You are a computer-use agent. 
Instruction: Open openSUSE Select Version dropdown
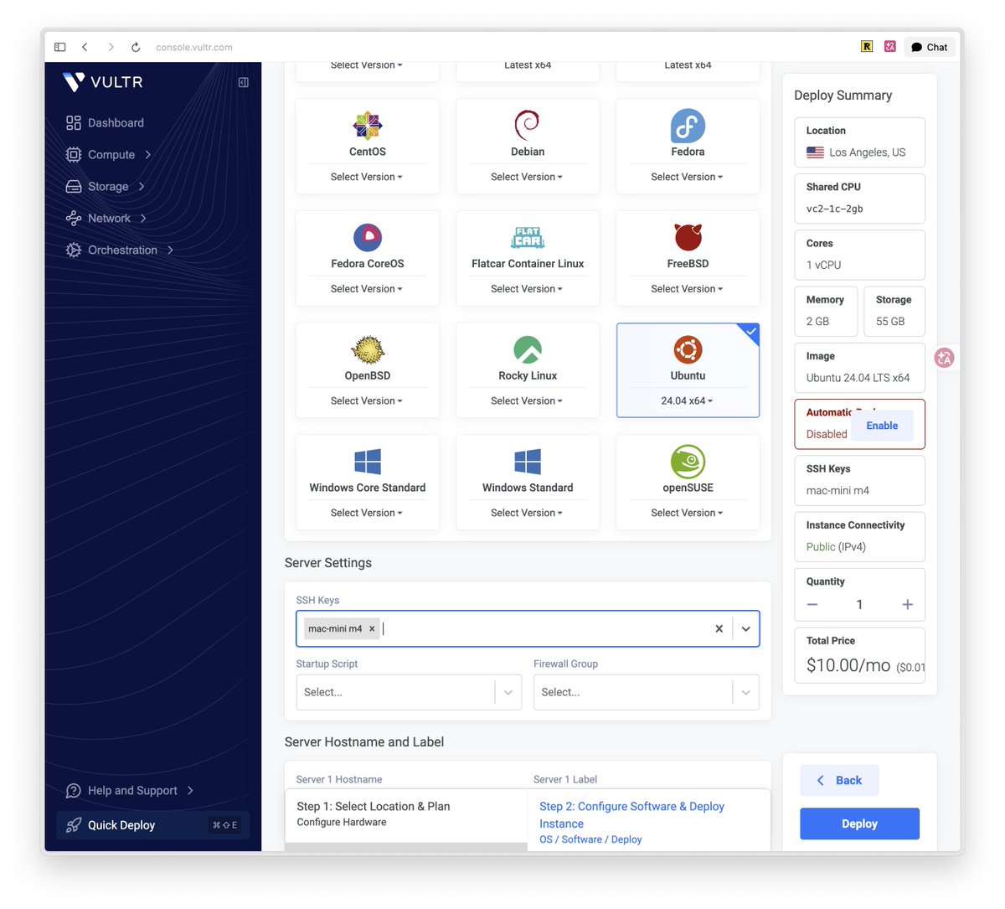point(687,513)
